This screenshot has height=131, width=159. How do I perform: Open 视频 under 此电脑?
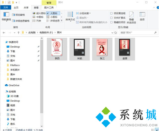[11, 105]
